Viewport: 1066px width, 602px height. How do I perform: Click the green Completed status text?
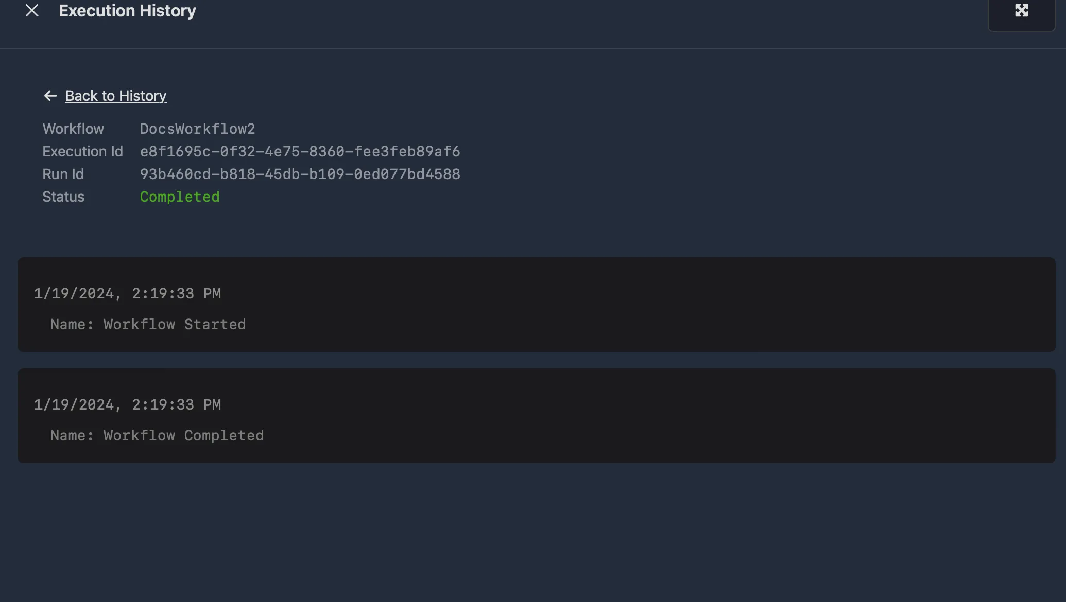coord(180,197)
